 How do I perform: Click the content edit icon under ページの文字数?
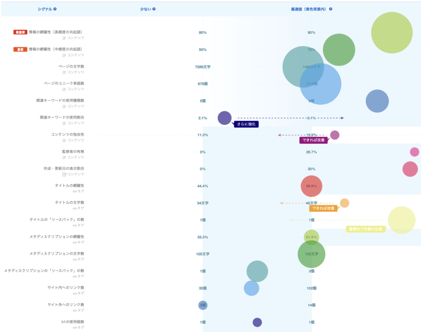coord(64,72)
